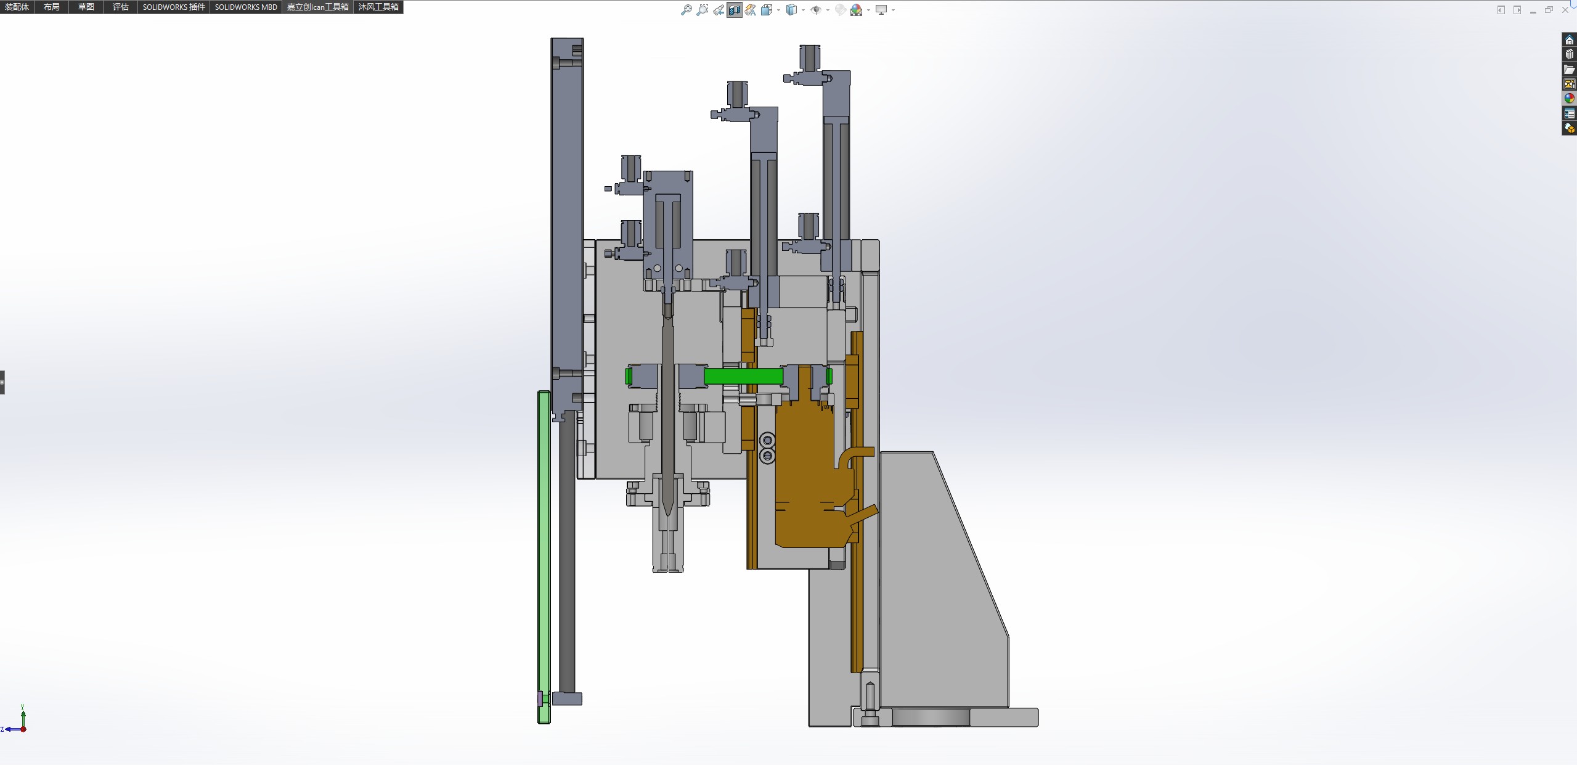Screen dimensions: 1577x765
Task: Click the expand-right panel button at top right
Action: click(1517, 10)
